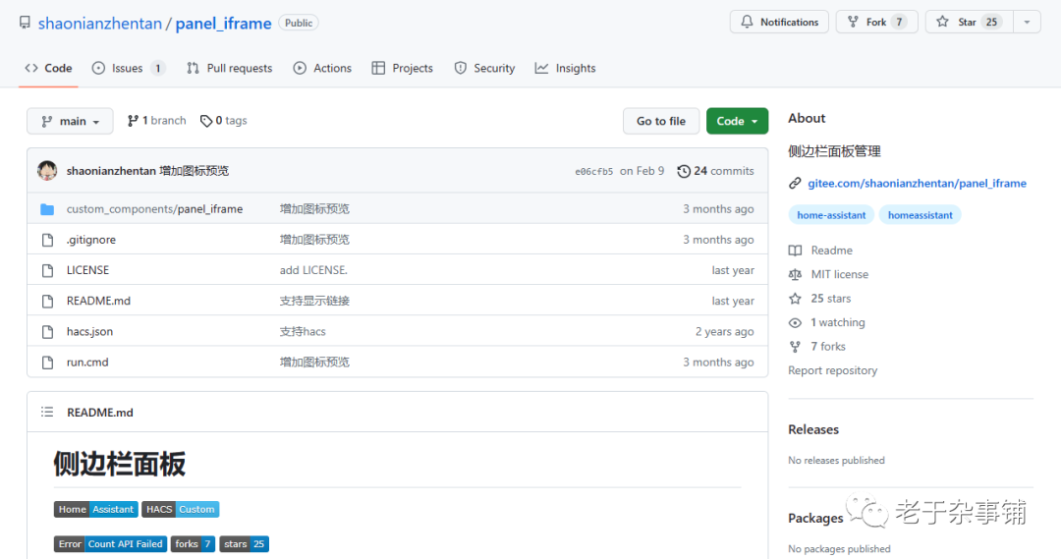This screenshot has height=559, width=1061.
Task: Open the .gitignore file
Action: coord(91,240)
